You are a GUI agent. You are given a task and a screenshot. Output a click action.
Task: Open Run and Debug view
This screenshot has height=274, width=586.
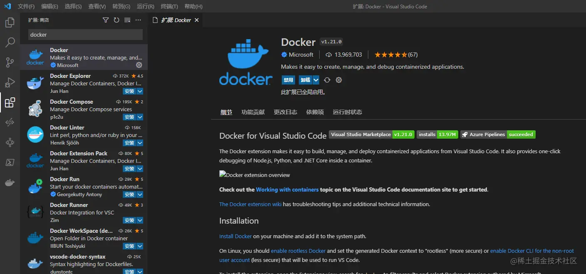(10, 82)
